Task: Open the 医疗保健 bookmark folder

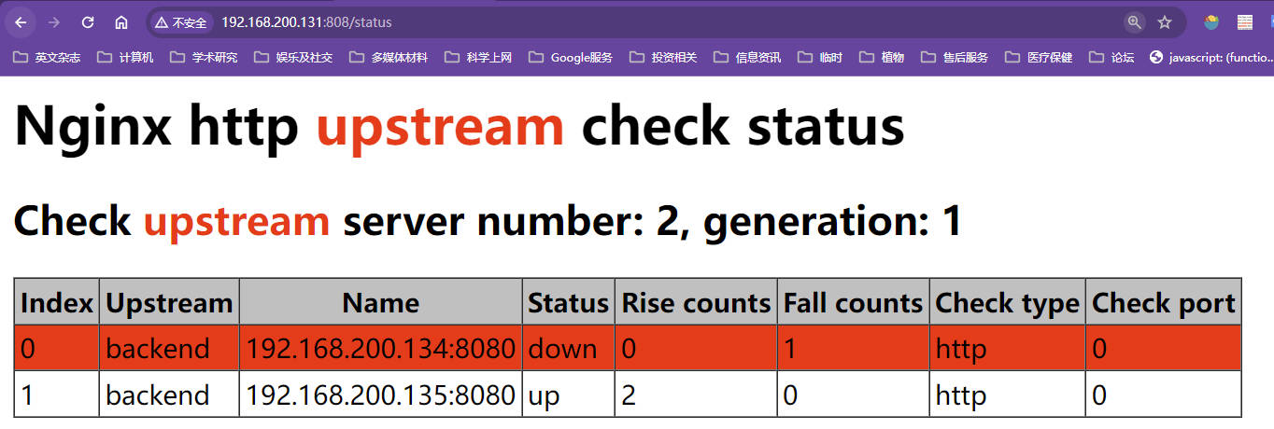Action: (1040, 58)
